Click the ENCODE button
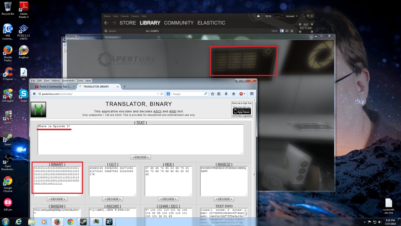This screenshot has width=401, height=226. coord(141,157)
